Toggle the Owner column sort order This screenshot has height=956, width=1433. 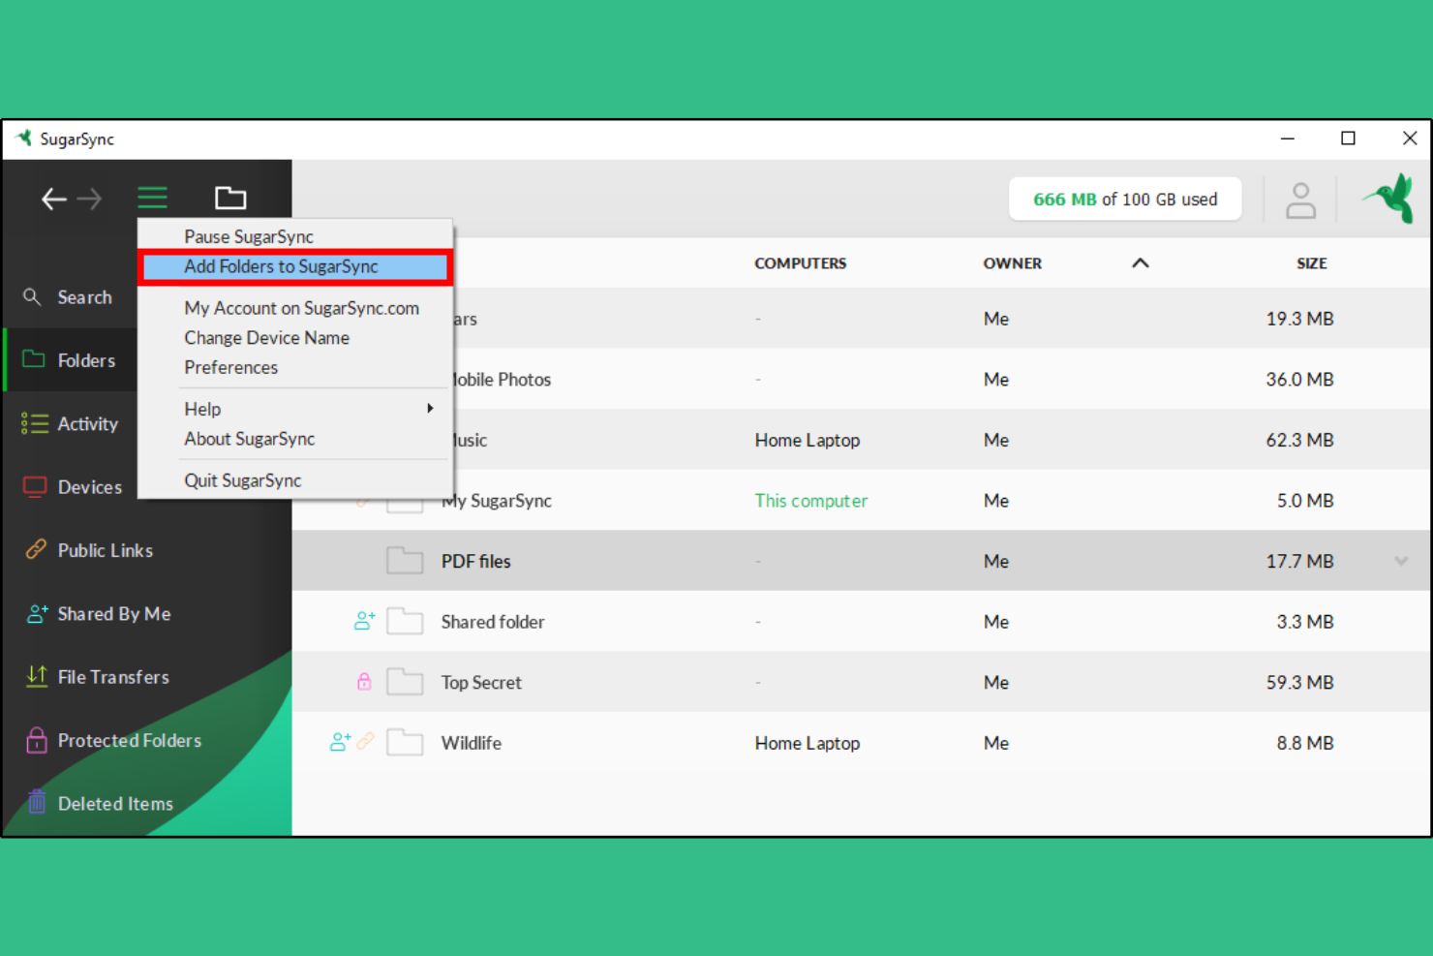tap(1140, 262)
